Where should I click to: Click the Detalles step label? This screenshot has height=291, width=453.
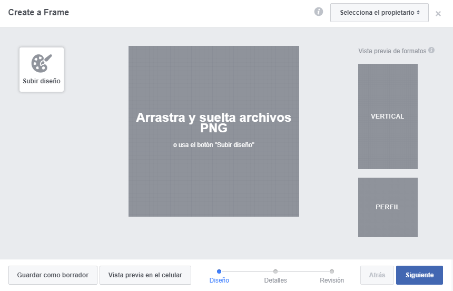275,280
